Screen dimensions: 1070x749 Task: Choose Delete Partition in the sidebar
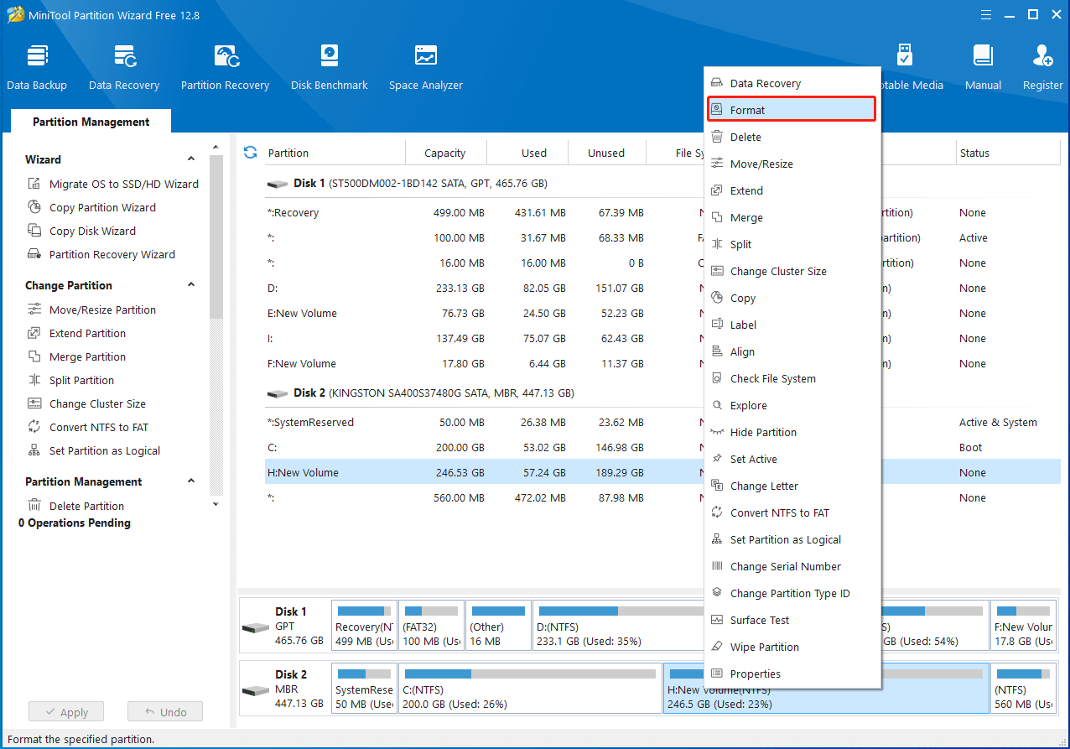tap(76, 506)
